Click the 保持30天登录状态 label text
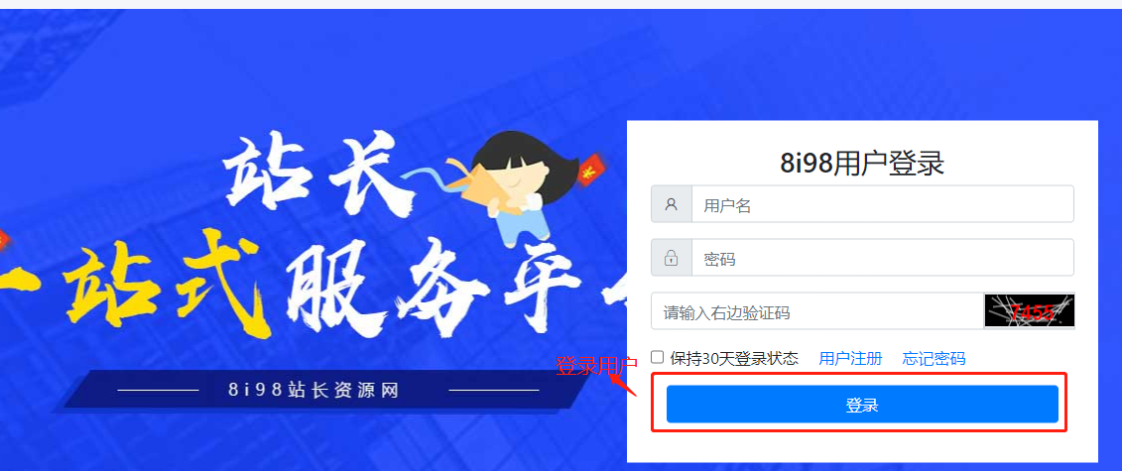 pyautogui.click(x=734, y=358)
